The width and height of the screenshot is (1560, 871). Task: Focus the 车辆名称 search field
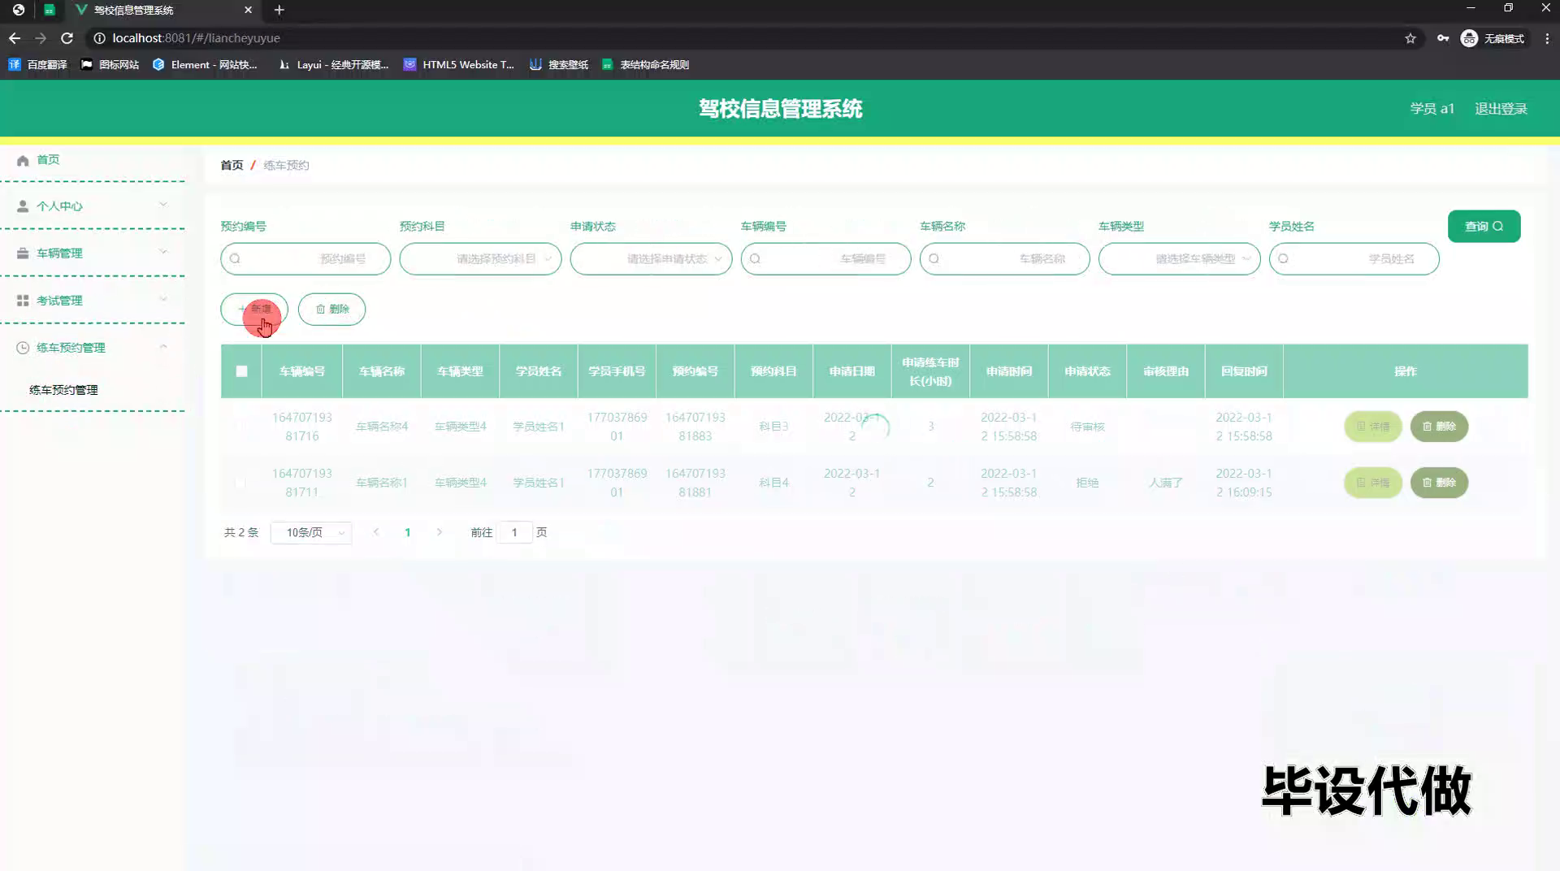pyautogui.click(x=1004, y=258)
